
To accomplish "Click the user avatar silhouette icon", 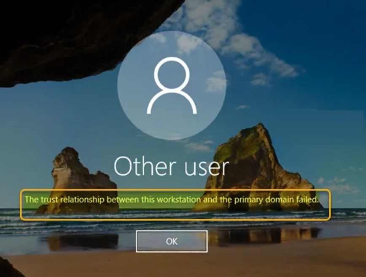I will [x=172, y=86].
